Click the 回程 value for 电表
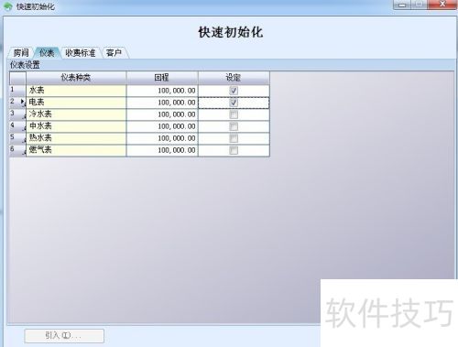Viewport: 458px width, 347px height. point(162,103)
